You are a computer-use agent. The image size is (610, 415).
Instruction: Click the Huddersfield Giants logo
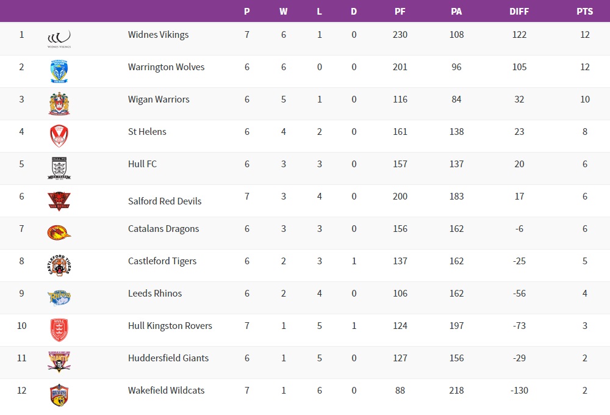tap(59, 362)
